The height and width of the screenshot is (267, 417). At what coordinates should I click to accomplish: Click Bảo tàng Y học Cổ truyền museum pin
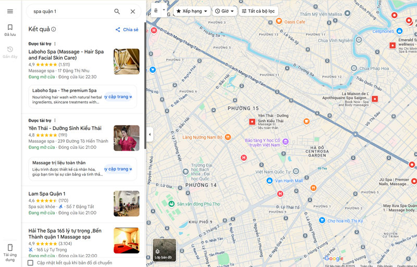click(x=285, y=142)
